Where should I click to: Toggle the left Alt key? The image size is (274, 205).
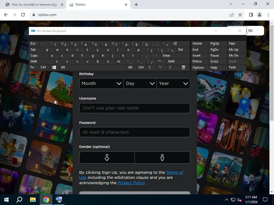(64, 67)
